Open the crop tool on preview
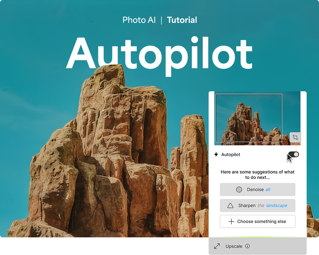The height and width of the screenshot is (255, 319). 295,137
